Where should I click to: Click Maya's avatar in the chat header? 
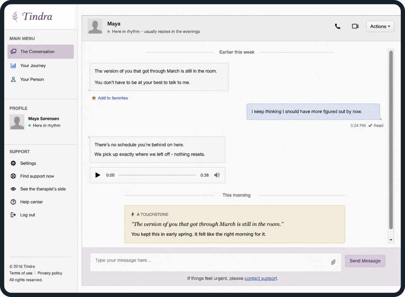[x=95, y=26]
